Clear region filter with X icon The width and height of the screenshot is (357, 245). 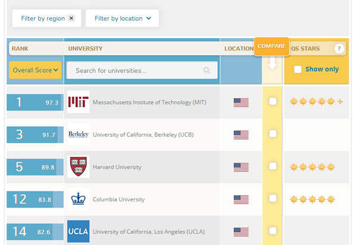71,18
